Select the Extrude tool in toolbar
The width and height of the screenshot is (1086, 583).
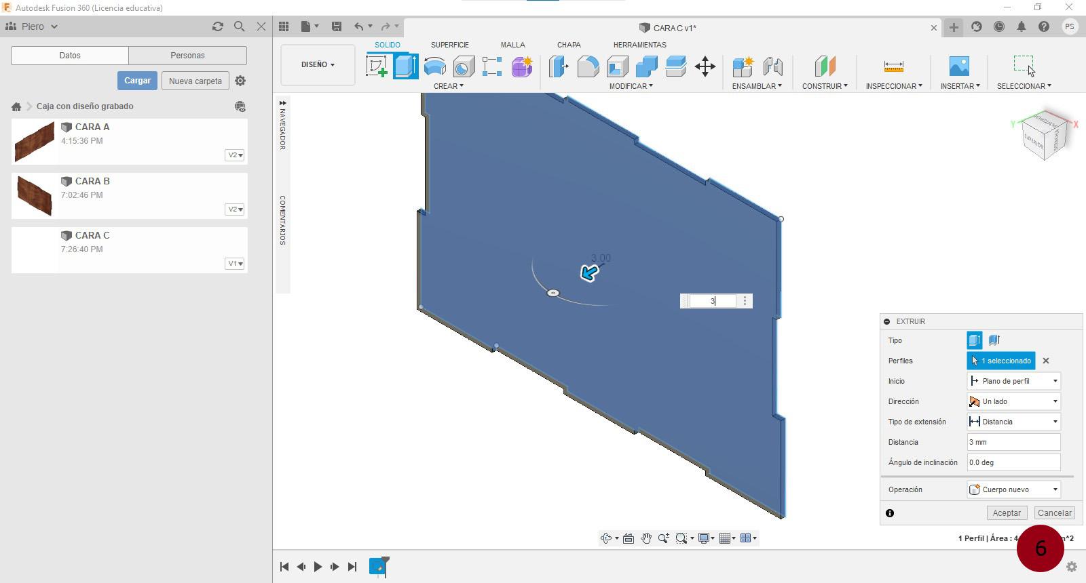click(x=405, y=66)
